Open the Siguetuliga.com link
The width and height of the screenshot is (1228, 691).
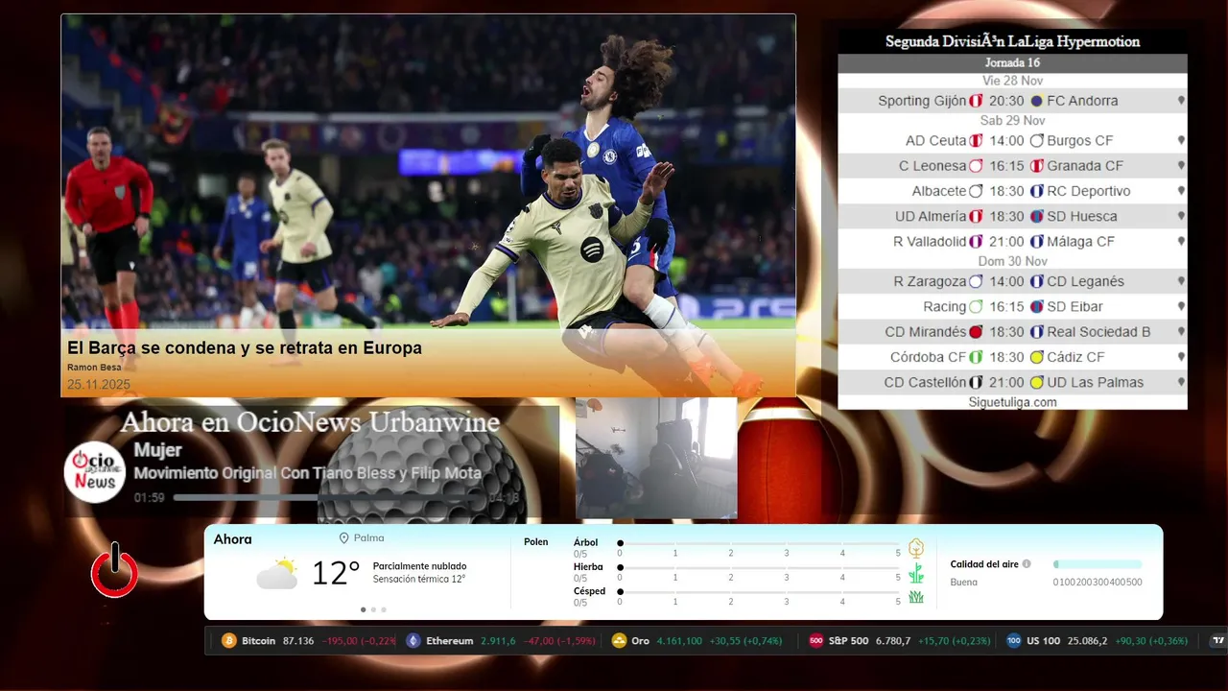tap(1012, 402)
